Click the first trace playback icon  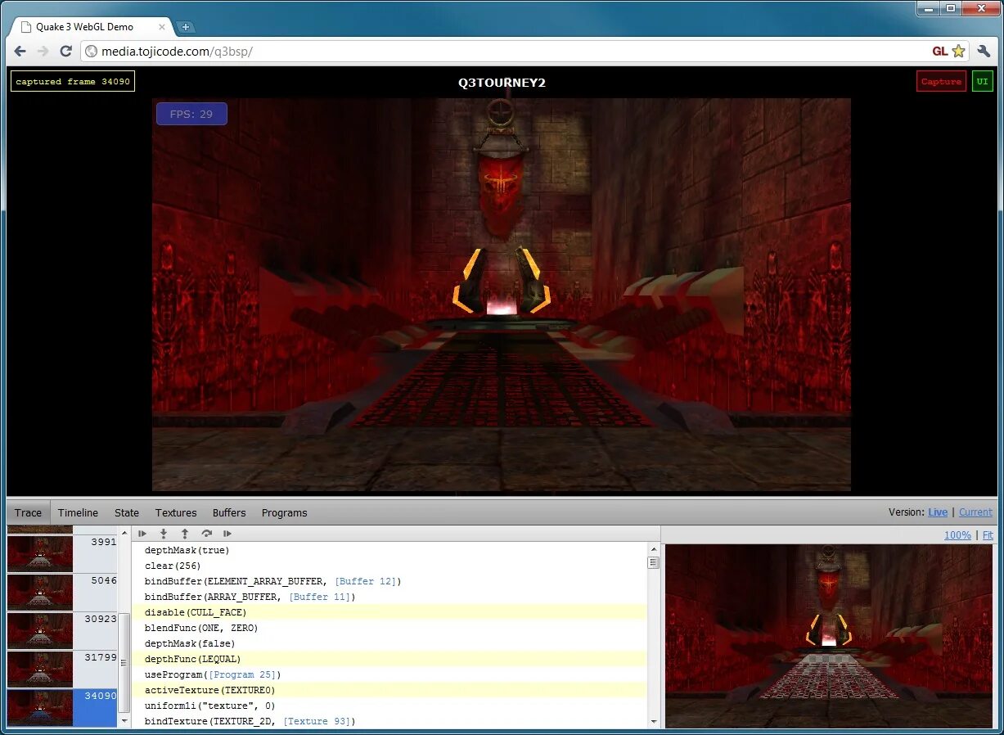pyautogui.click(x=142, y=534)
